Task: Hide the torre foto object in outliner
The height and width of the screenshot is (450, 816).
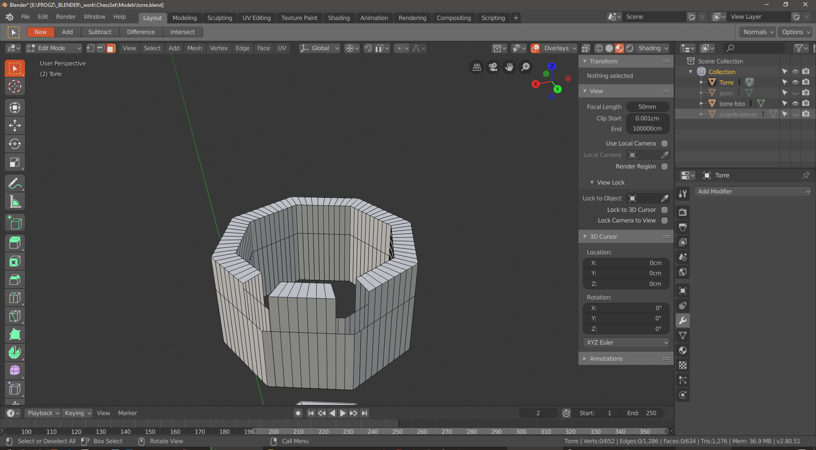Action: click(795, 103)
